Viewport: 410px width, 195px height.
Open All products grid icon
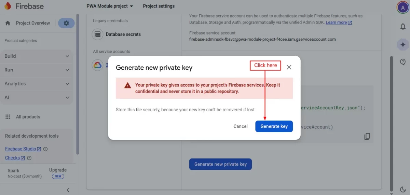pyautogui.click(x=8, y=117)
